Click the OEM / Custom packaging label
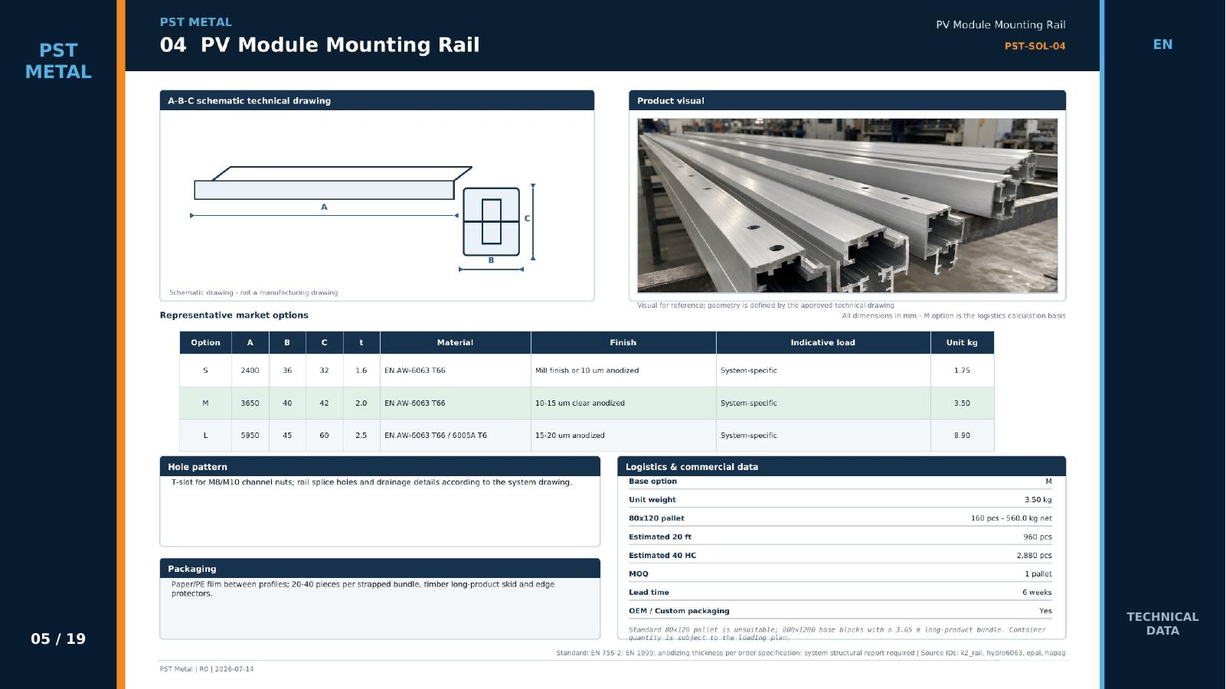The height and width of the screenshot is (689, 1226). pos(679,611)
